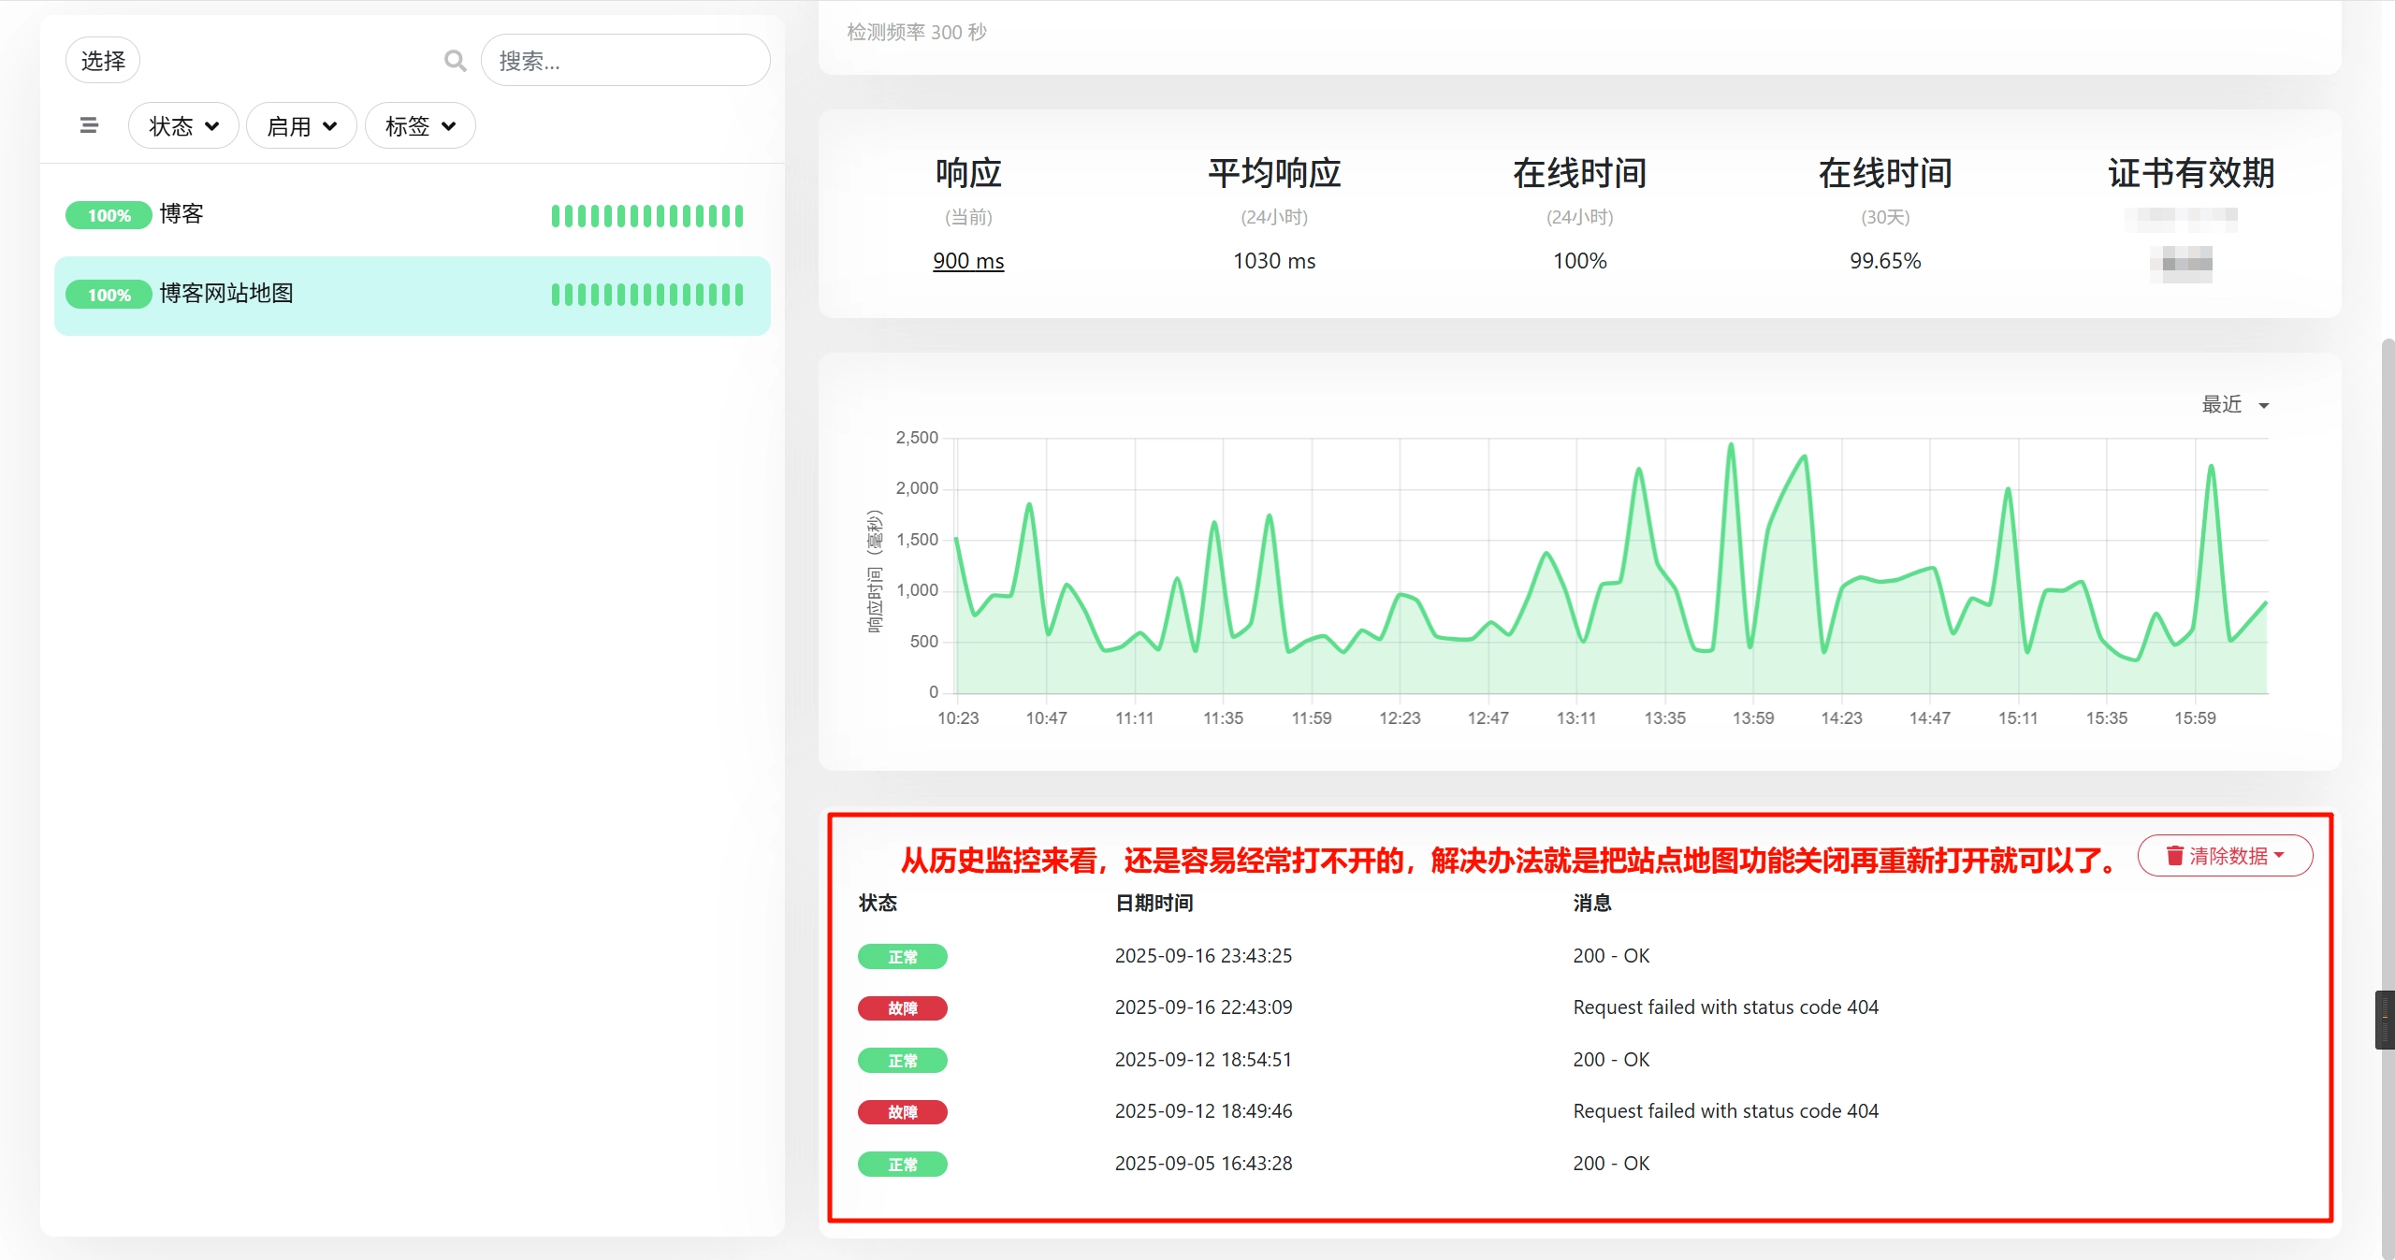This screenshot has height=1260, width=2395.
Task: Click the 200 - OK message for 23:43:25
Action: click(1611, 956)
